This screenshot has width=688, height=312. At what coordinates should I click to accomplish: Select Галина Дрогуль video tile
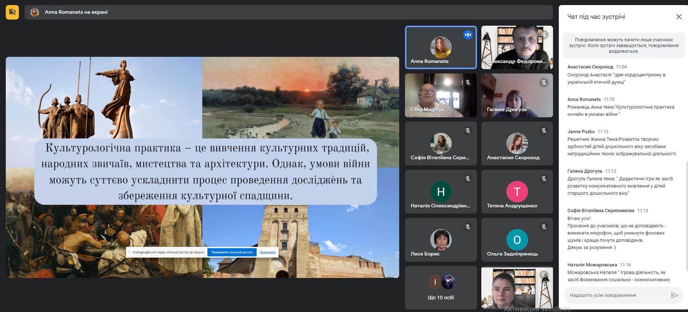pos(517,95)
